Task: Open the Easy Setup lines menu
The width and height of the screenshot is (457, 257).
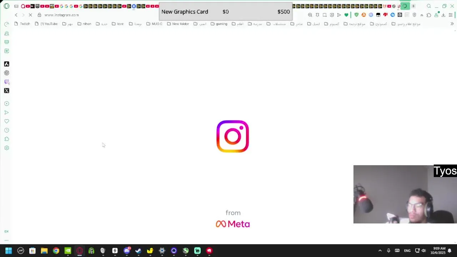Action: (451, 15)
